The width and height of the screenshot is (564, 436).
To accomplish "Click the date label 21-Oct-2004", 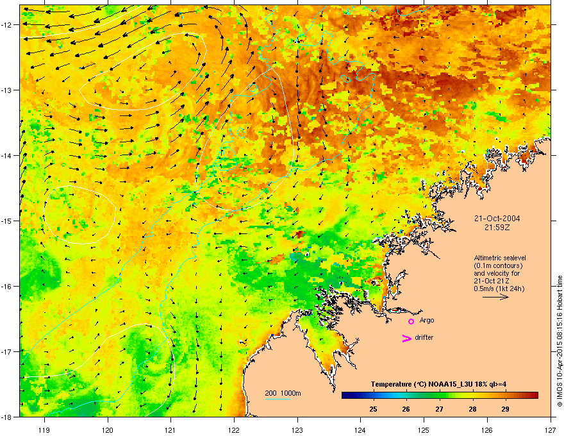I will point(497,219).
